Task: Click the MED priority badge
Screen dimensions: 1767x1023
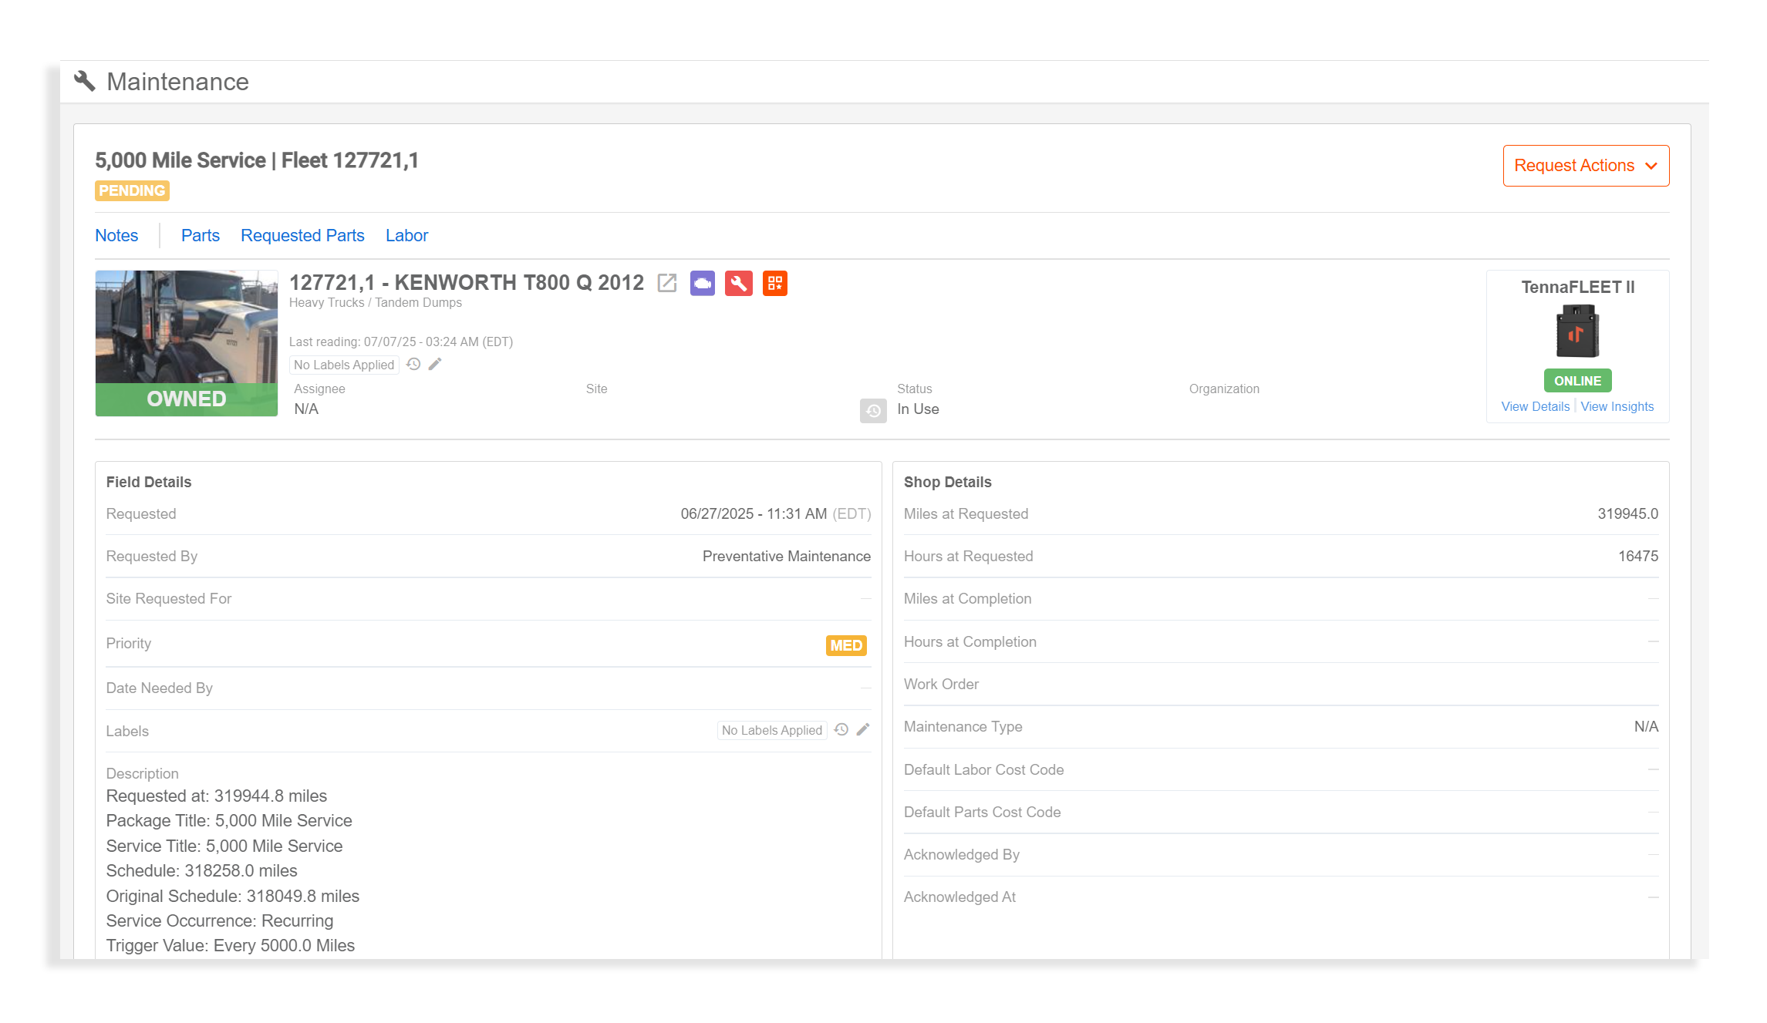Action: click(x=846, y=645)
